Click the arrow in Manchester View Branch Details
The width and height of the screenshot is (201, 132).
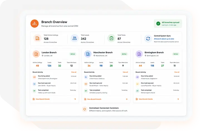pyautogui.click(x=127, y=99)
